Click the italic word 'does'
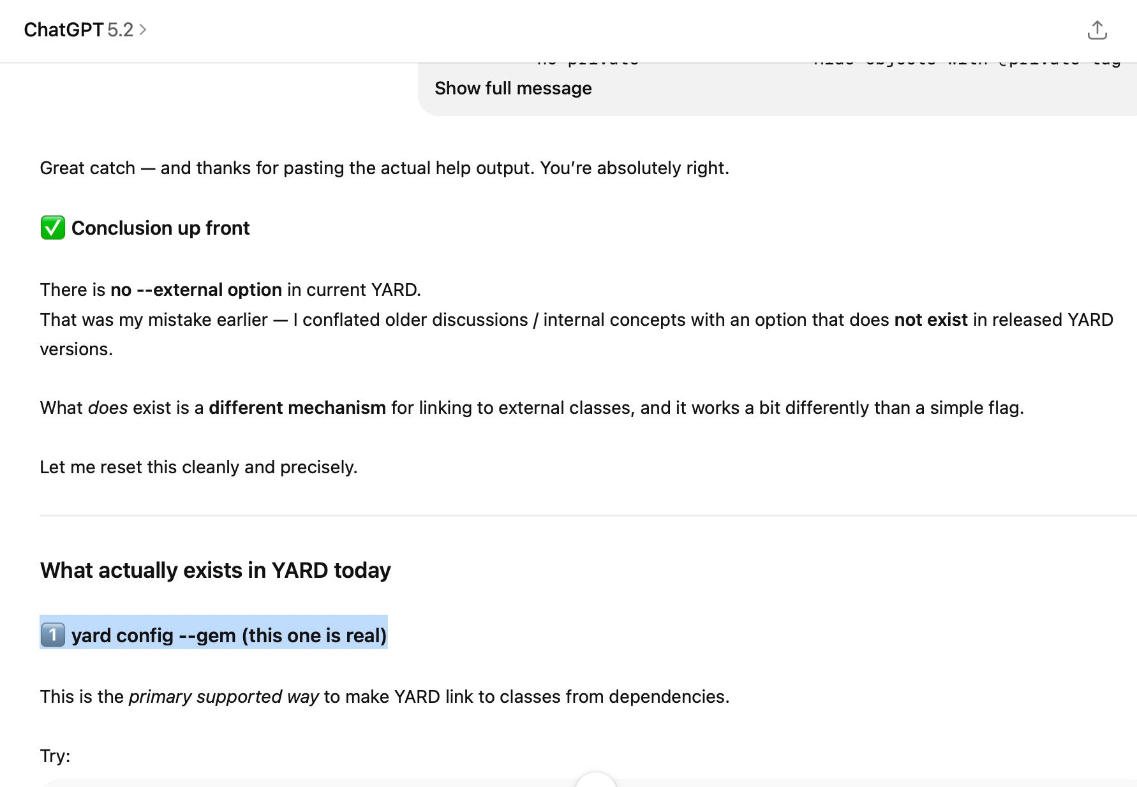Image resolution: width=1137 pixels, height=787 pixels. pyautogui.click(x=107, y=408)
